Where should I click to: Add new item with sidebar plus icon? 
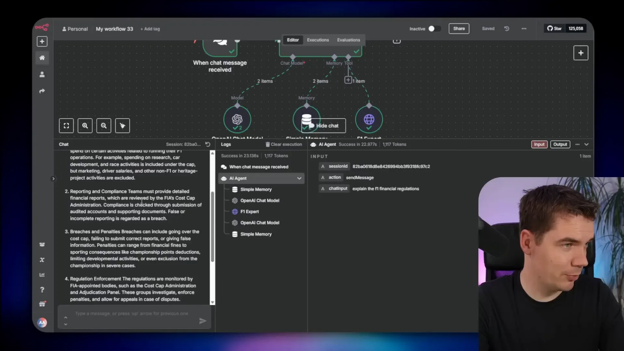42,41
